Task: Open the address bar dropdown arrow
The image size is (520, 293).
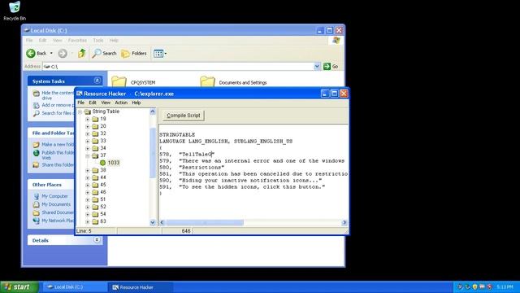Action: point(317,67)
